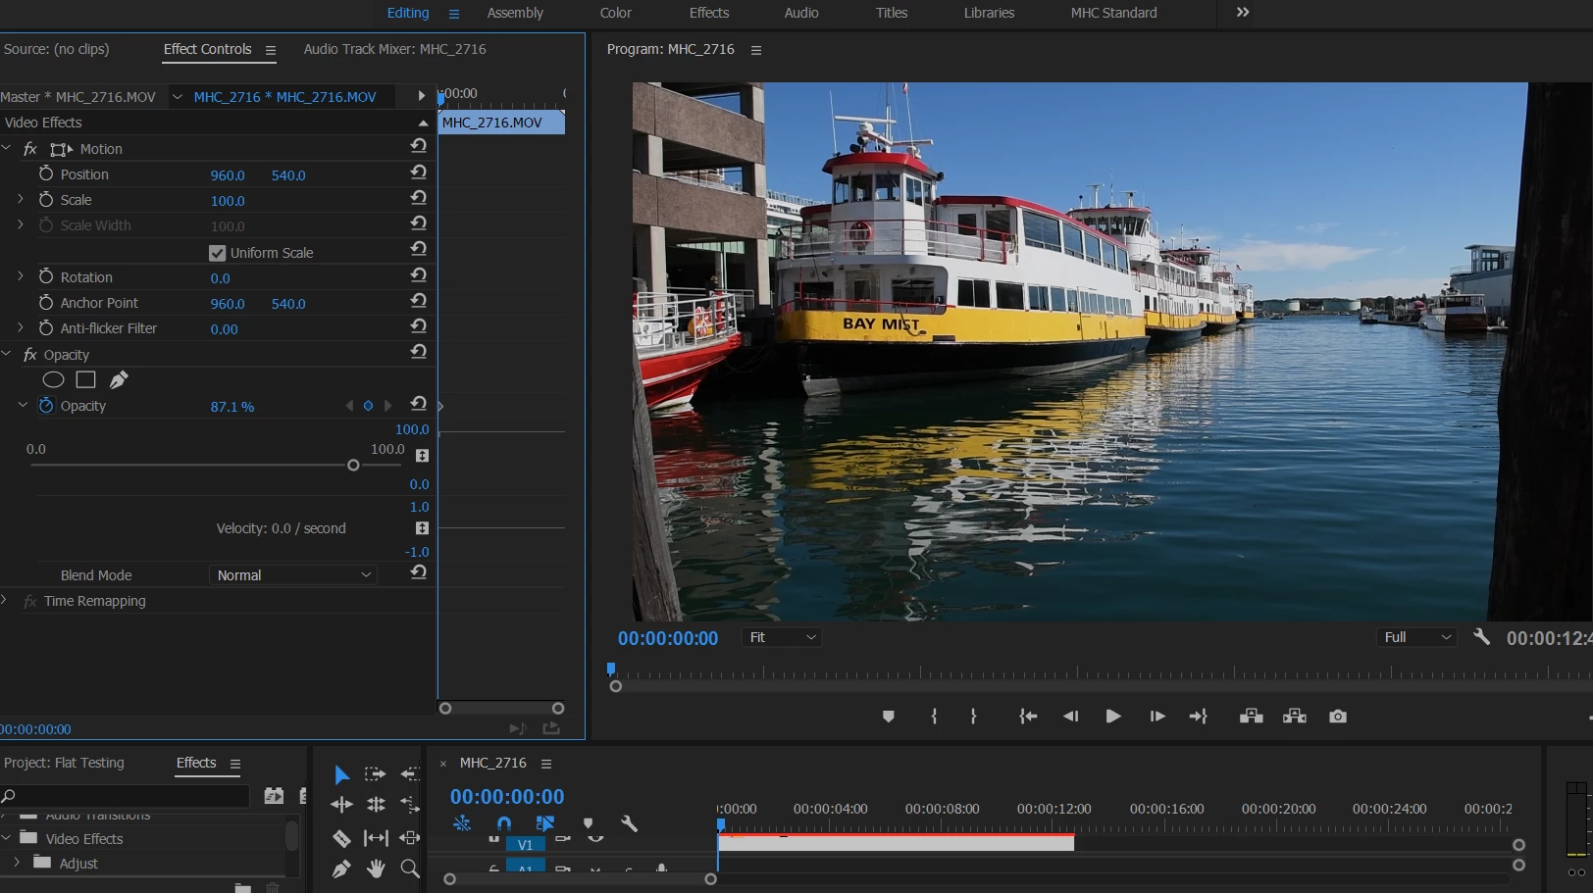The width and height of the screenshot is (1593, 893).
Task: Toggle the Motion fx effect on/off
Action: [x=30, y=149]
